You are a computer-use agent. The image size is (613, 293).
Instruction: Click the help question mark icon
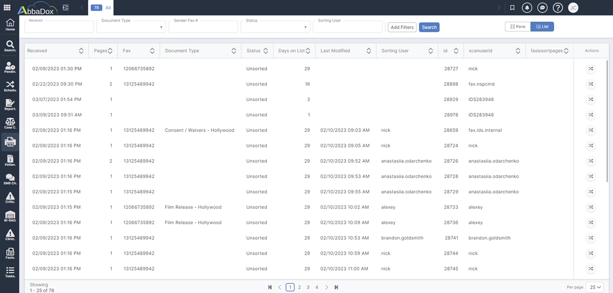(x=558, y=7)
